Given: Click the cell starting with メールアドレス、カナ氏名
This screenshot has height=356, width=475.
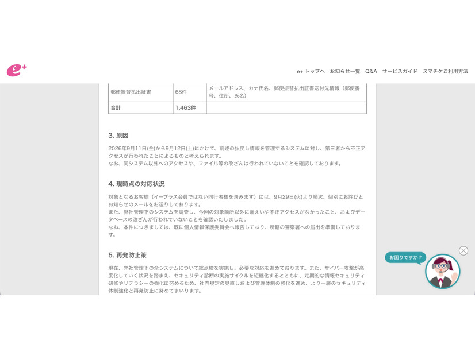Looking at the screenshot, I should tap(286, 92).
